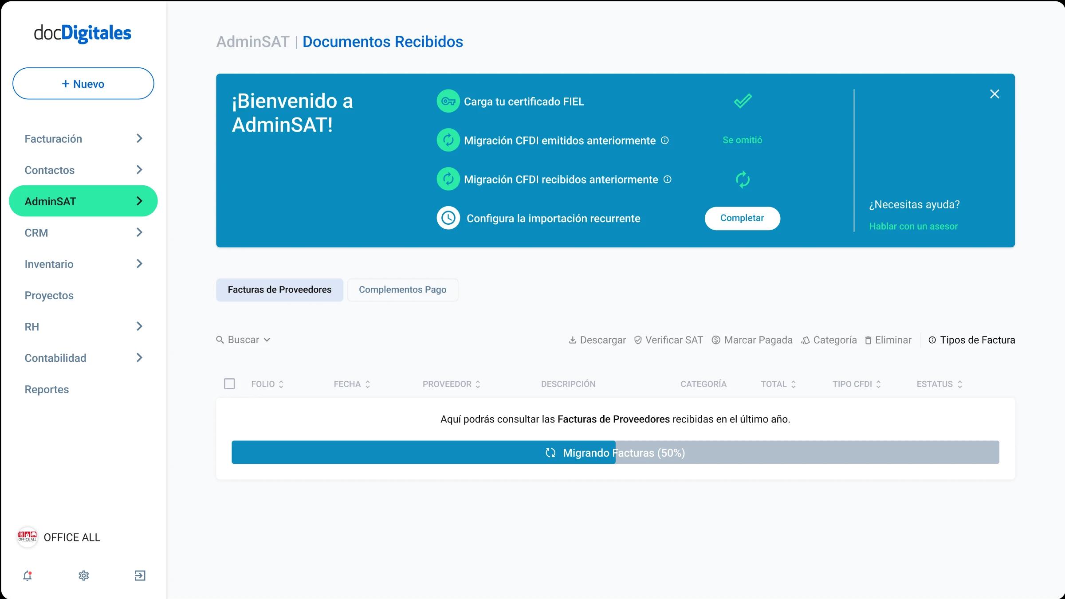Click the Descargar download toolbar action
Image resolution: width=1065 pixels, height=599 pixels.
coord(597,340)
